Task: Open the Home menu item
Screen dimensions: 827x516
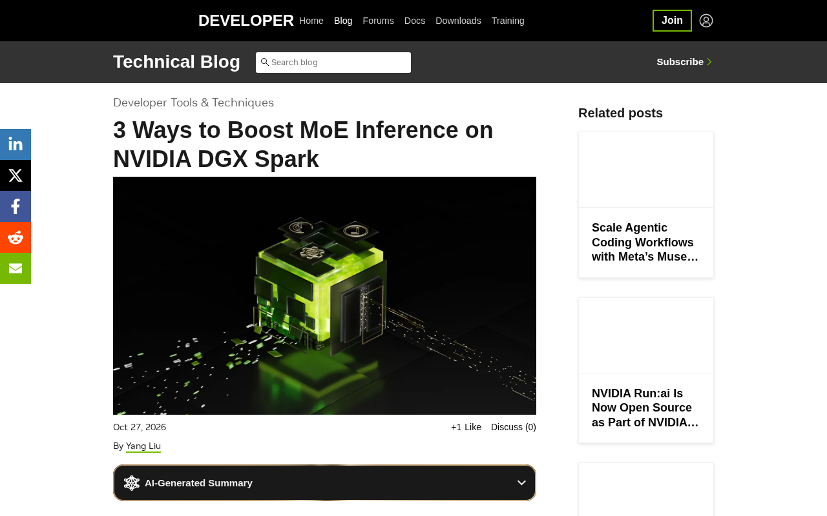Action: pos(311,21)
